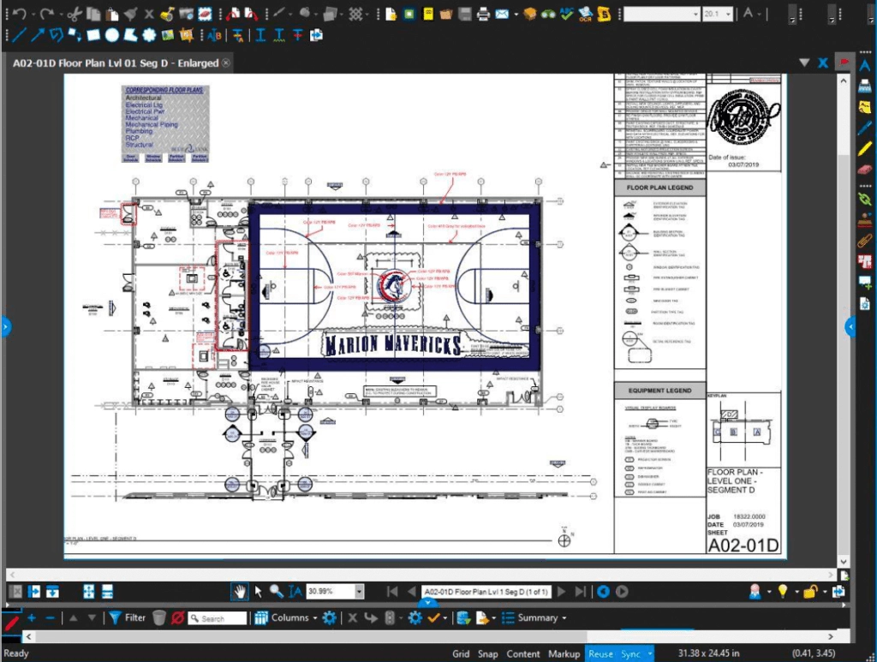Click the Open folder icon
This screenshot has height=662, width=877.
point(445,14)
